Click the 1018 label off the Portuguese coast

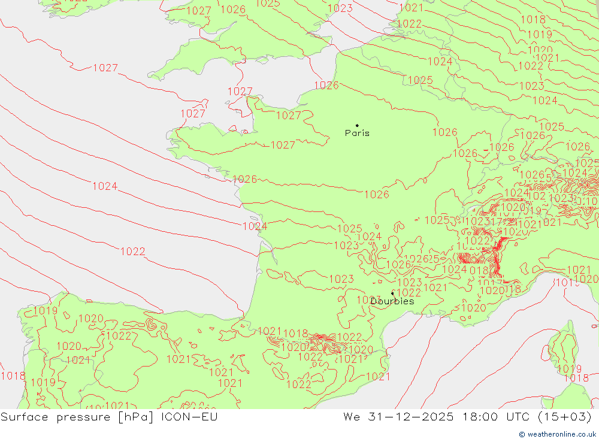[x=13, y=376]
